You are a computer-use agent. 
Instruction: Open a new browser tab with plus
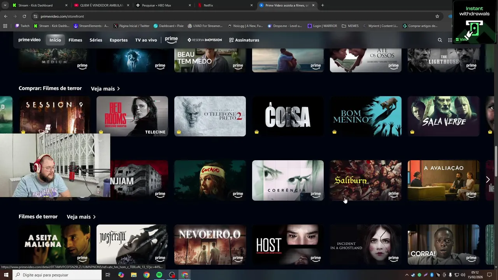click(323, 5)
